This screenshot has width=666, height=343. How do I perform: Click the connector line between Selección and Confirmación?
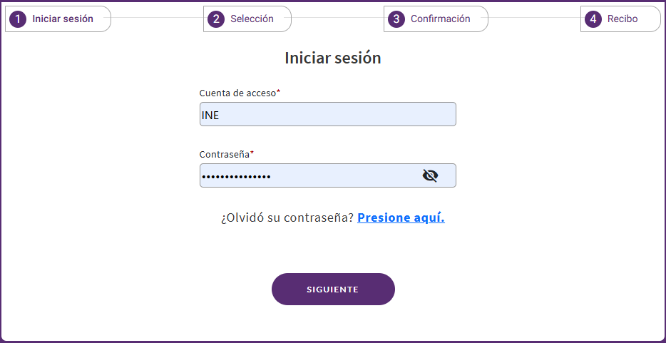point(338,18)
